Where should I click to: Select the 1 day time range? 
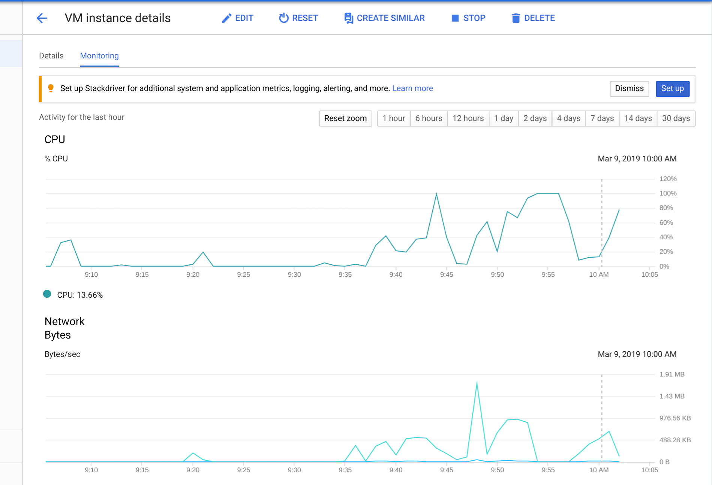(504, 118)
